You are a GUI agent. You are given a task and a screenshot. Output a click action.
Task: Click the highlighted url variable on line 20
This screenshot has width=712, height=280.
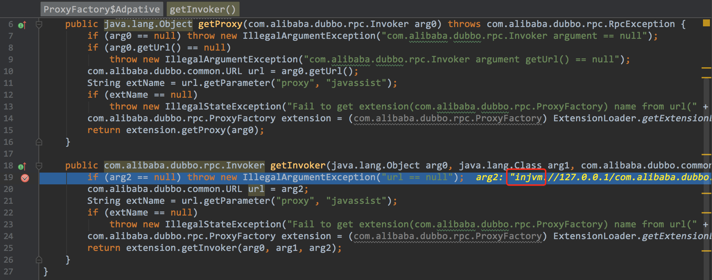coord(256,189)
